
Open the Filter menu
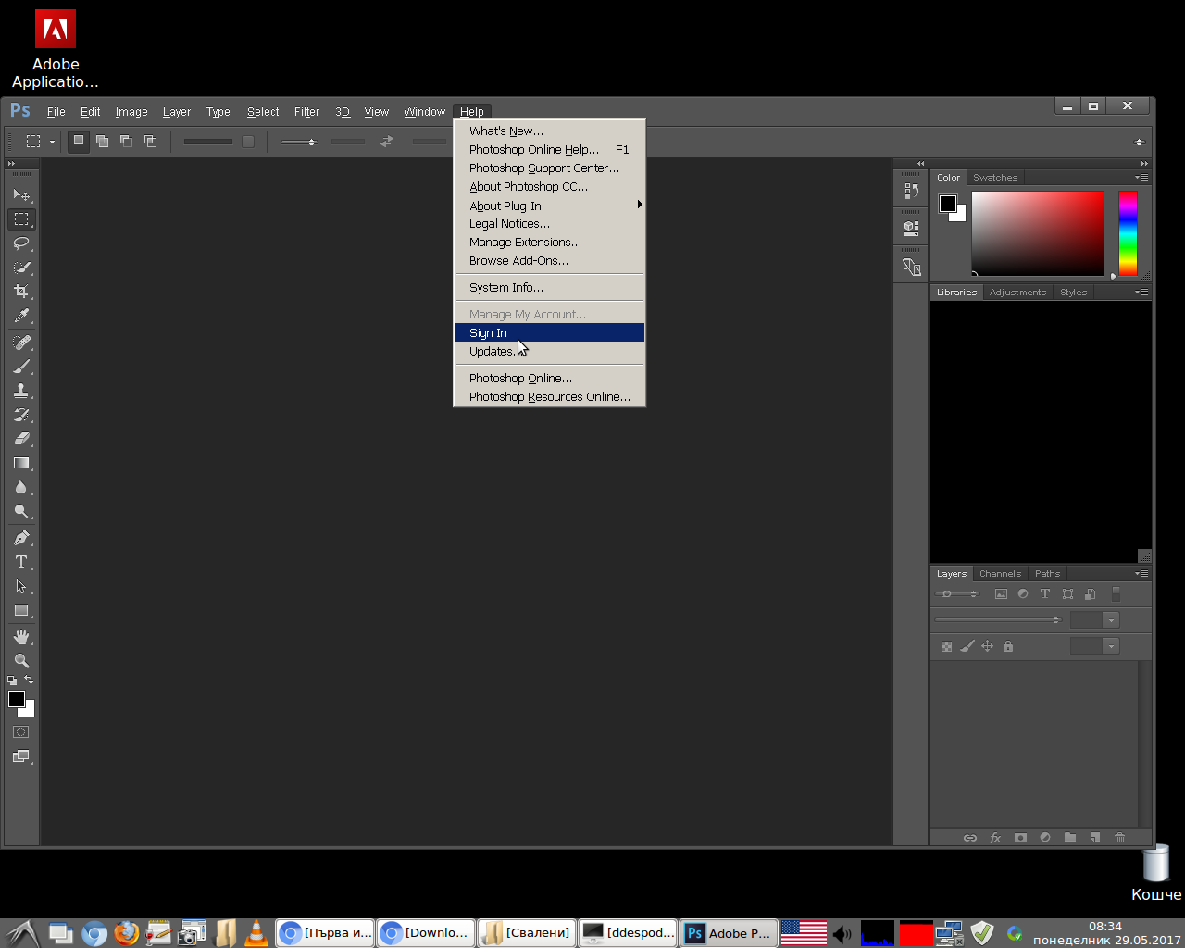tap(306, 111)
